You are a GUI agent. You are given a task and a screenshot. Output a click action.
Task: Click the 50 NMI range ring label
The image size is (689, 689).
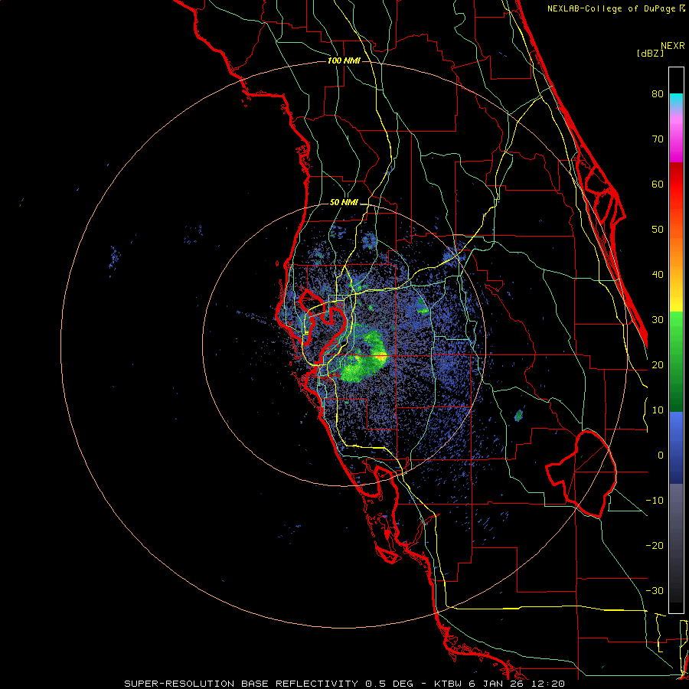coord(344,203)
